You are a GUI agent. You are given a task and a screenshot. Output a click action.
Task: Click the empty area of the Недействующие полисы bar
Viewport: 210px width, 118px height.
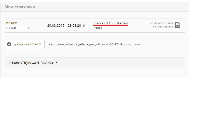[x=121, y=62]
